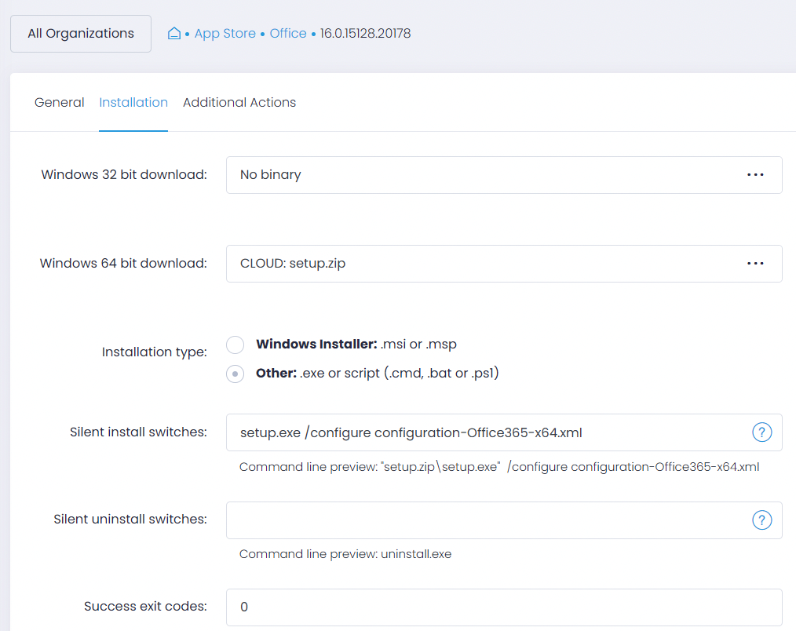Select the Installation tab
The width and height of the screenshot is (796, 631).
pyautogui.click(x=133, y=102)
